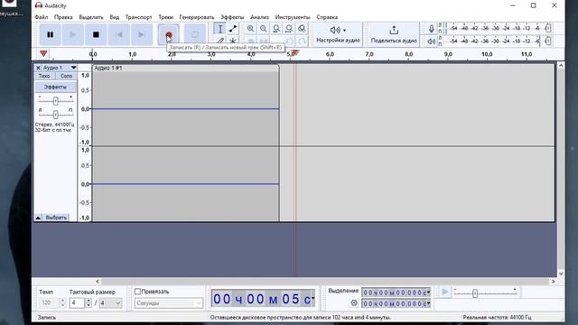Open the selection end time format dropdown

428,303
